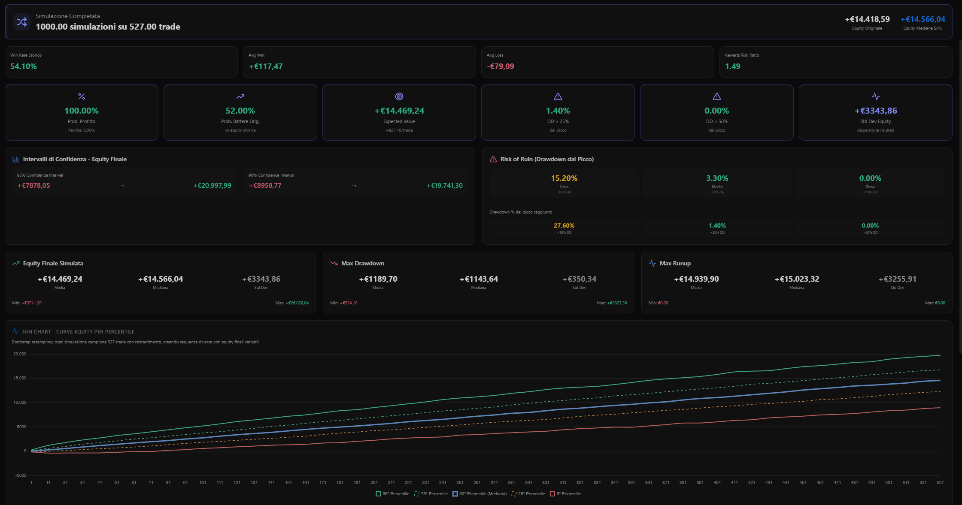Click the shuffle icon beside Simulazione Completata
Image resolution: width=962 pixels, height=505 pixels.
21,22
